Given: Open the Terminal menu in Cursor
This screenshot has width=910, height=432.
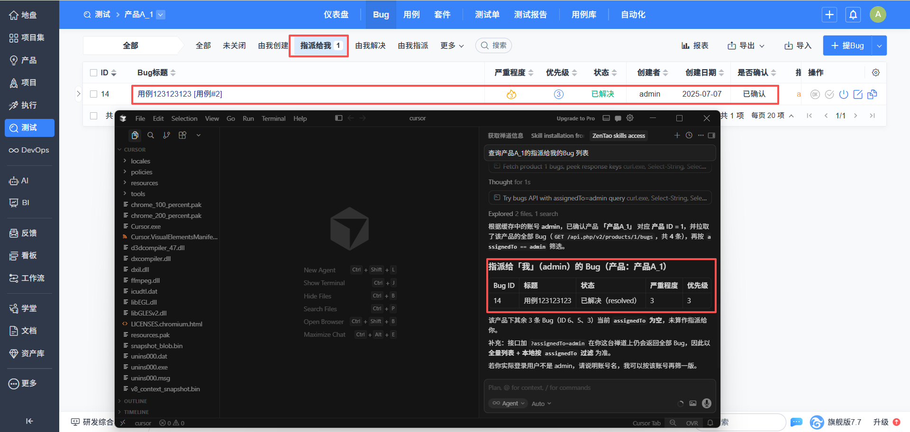Looking at the screenshot, I should pos(273,118).
